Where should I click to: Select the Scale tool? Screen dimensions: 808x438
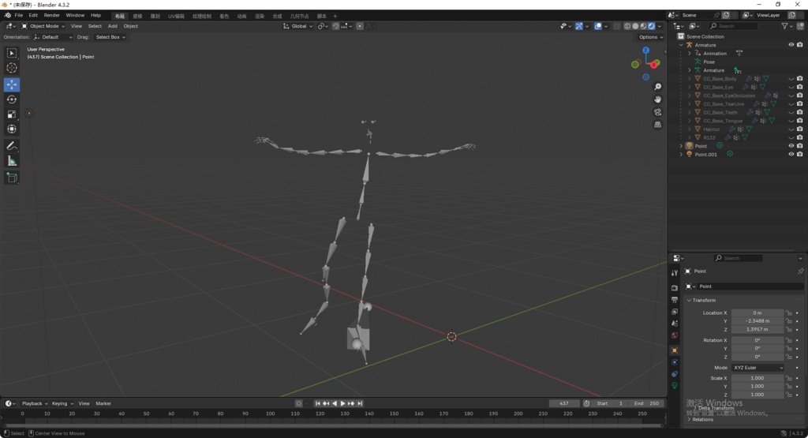(12, 114)
